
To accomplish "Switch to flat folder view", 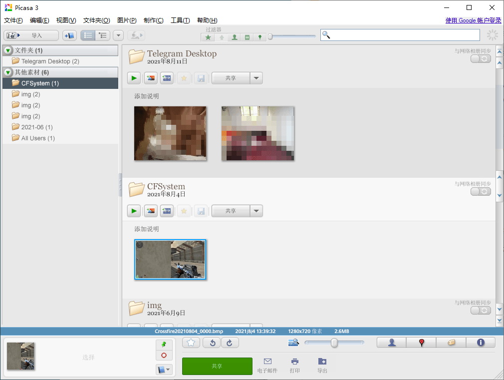I will [88, 35].
